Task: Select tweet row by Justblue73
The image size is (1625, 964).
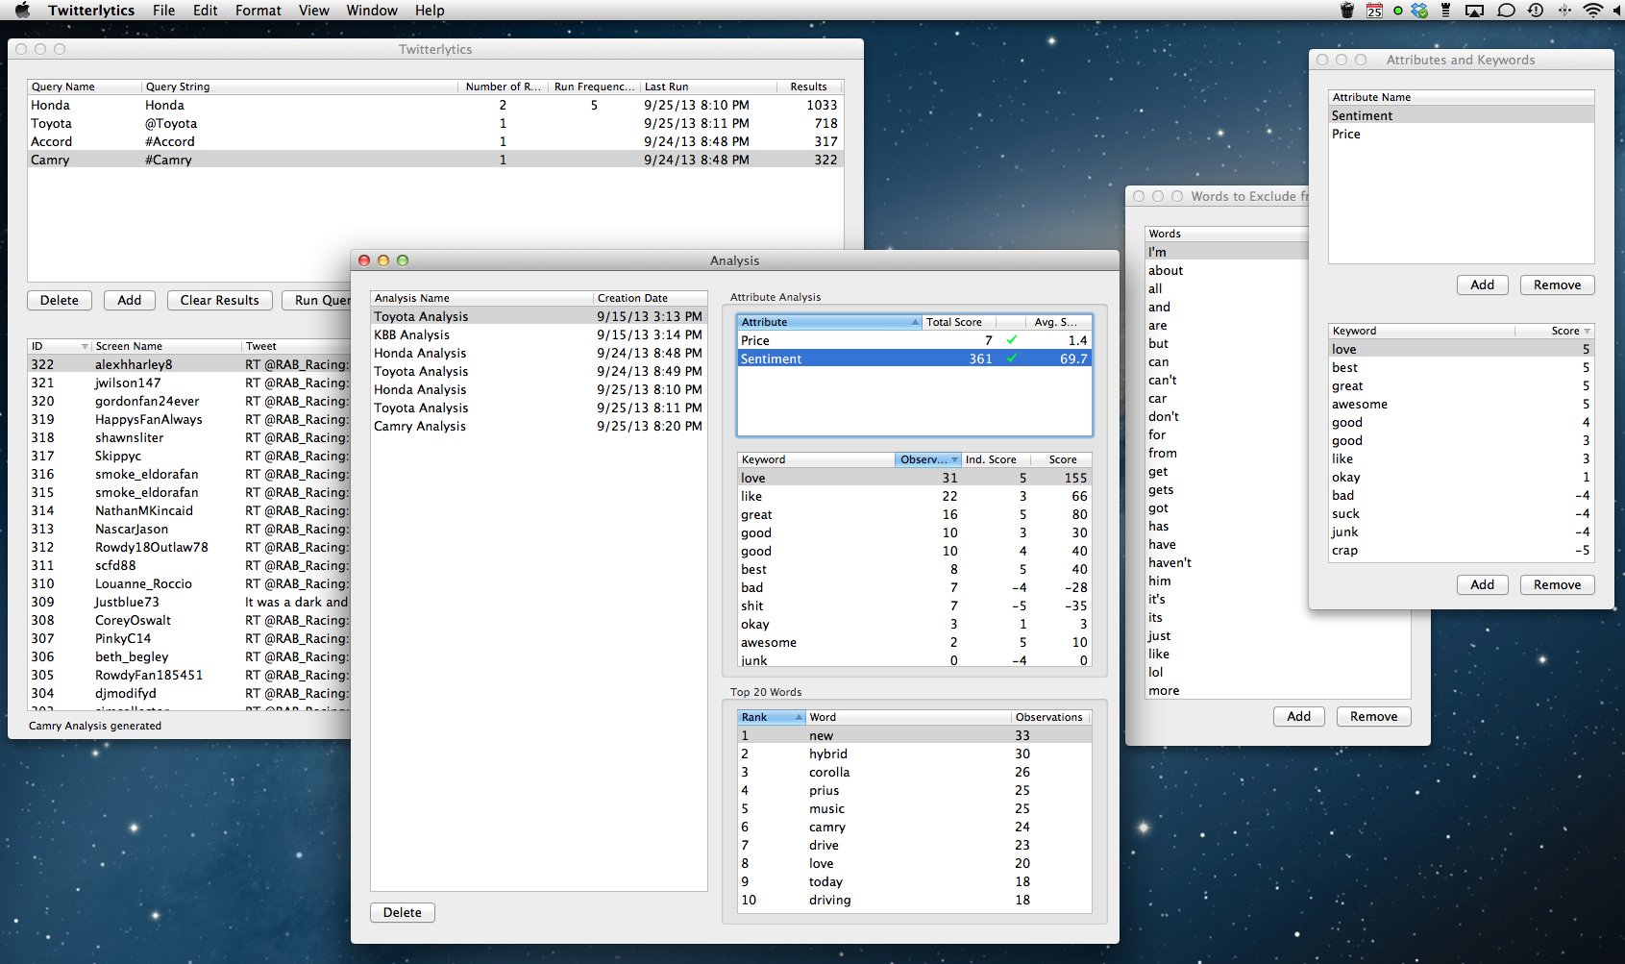Action: pos(189,602)
